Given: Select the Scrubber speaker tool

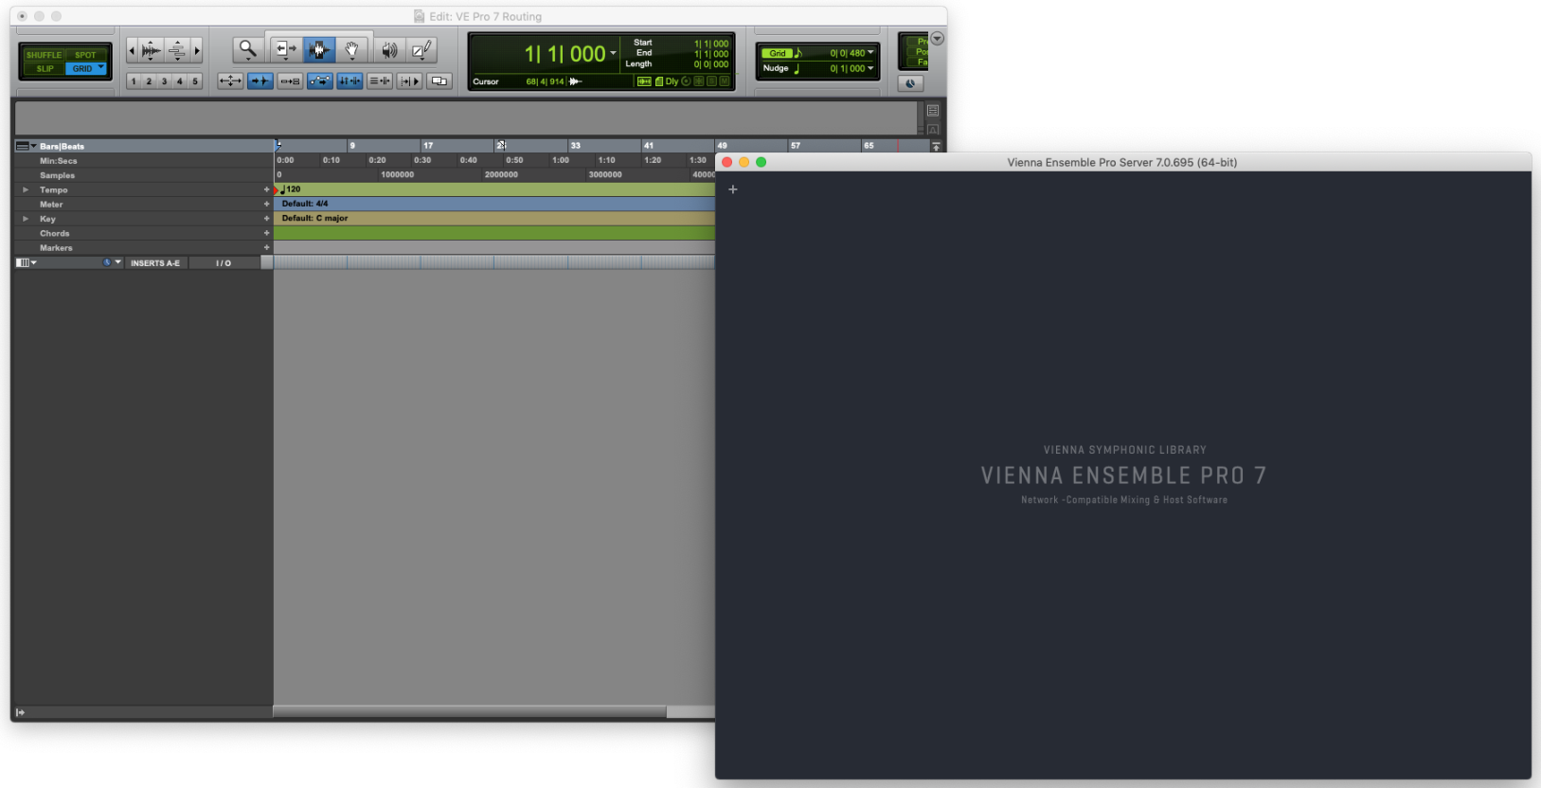Looking at the screenshot, I should tap(389, 49).
